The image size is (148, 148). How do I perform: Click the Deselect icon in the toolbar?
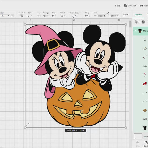[22, 16]
